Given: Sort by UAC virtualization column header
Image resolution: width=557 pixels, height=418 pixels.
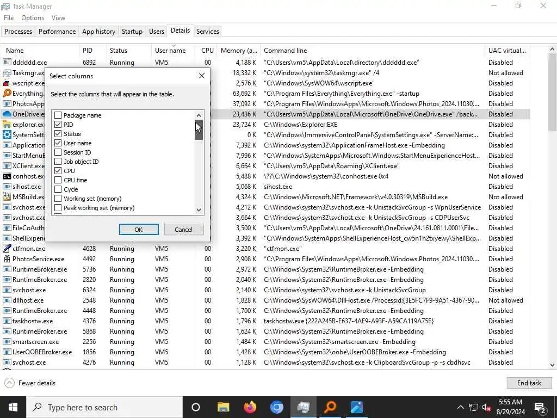Looking at the screenshot, I should point(508,51).
